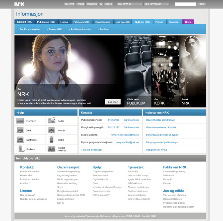This screenshot has width=223, height=221.
Task: Open Redaktørplakaten link
Action: tap(172, 199)
